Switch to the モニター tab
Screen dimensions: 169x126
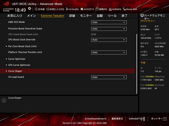click(x=86, y=16)
